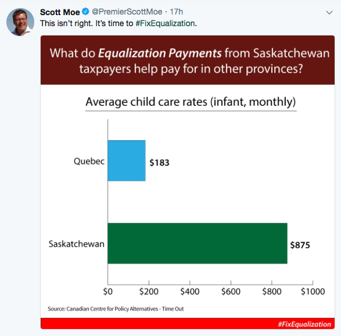This screenshot has width=341, height=336.
Task: Click the chart title about child care rates
Action: [191, 102]
